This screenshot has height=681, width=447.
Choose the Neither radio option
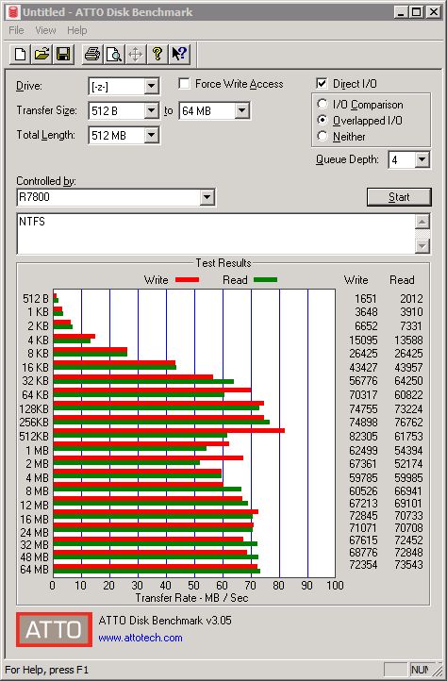[x=322, y=137]
